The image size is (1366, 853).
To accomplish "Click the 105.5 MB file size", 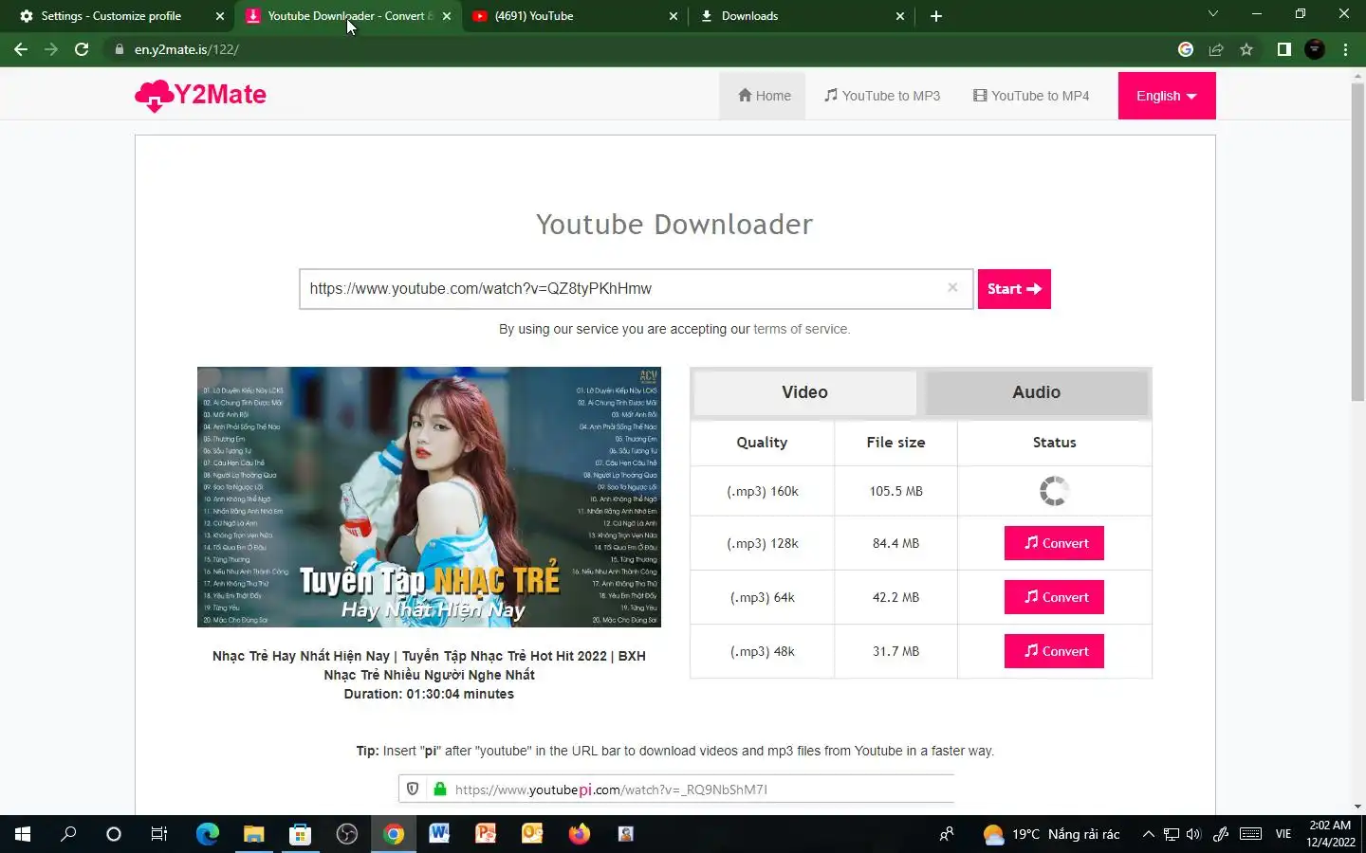I will click(895, 491).
